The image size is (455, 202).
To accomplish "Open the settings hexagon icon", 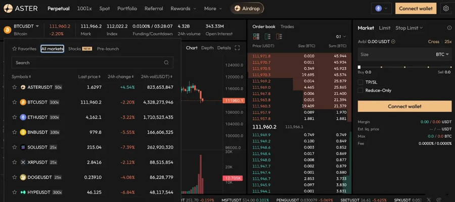I will (x=446, y=9).
